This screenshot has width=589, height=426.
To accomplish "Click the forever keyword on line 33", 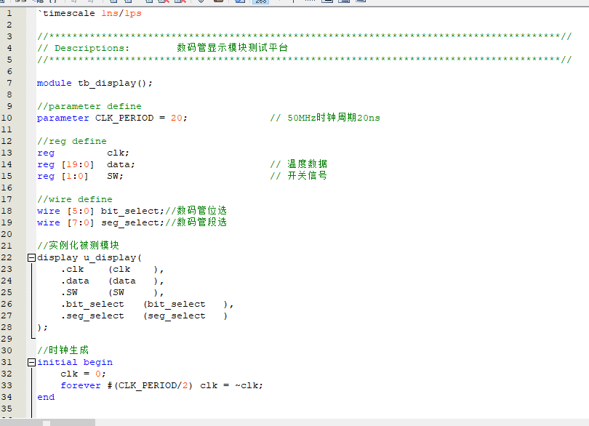I will point(81,386).
